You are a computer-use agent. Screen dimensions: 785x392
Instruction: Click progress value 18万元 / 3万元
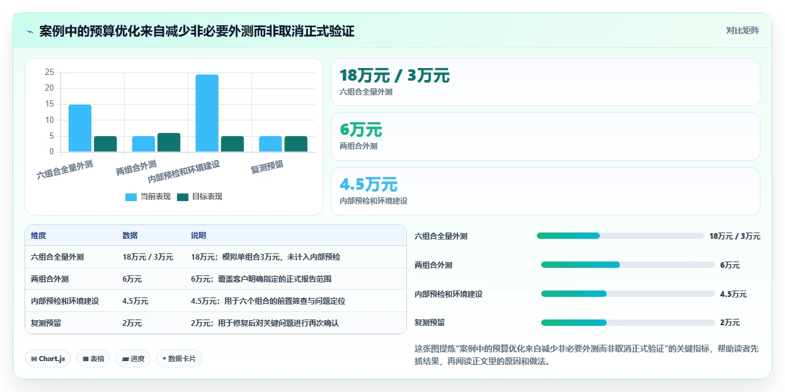735,236
